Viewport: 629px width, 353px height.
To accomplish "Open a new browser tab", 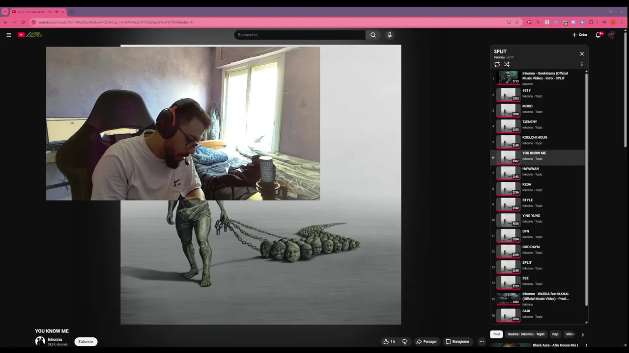I will [72, 12].
